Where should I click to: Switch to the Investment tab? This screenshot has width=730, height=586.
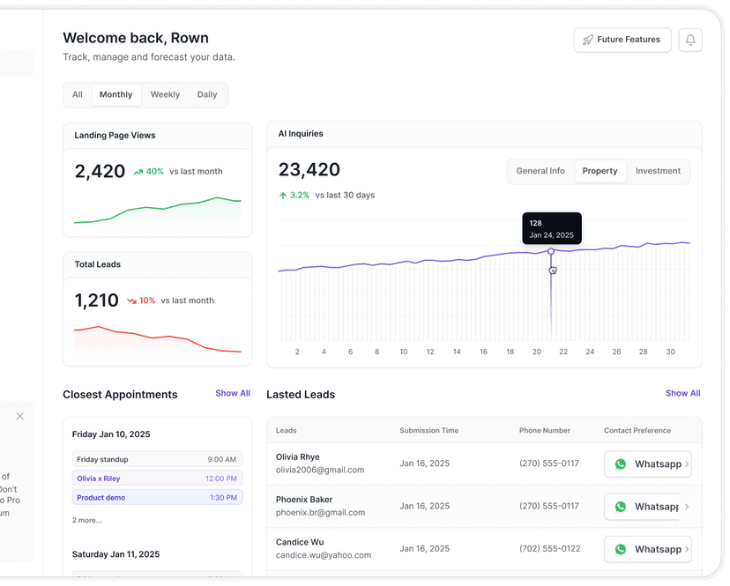click(658, 171)
